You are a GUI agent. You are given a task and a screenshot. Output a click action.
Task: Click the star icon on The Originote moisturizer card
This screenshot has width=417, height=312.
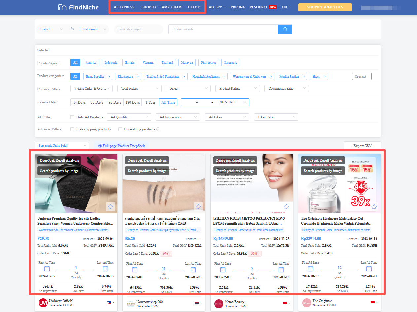pyautogui.click(x=374, y=207)
